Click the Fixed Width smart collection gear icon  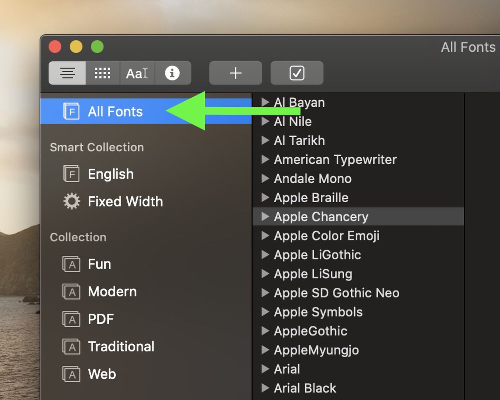pyautogui.click(x=71, y=201)
